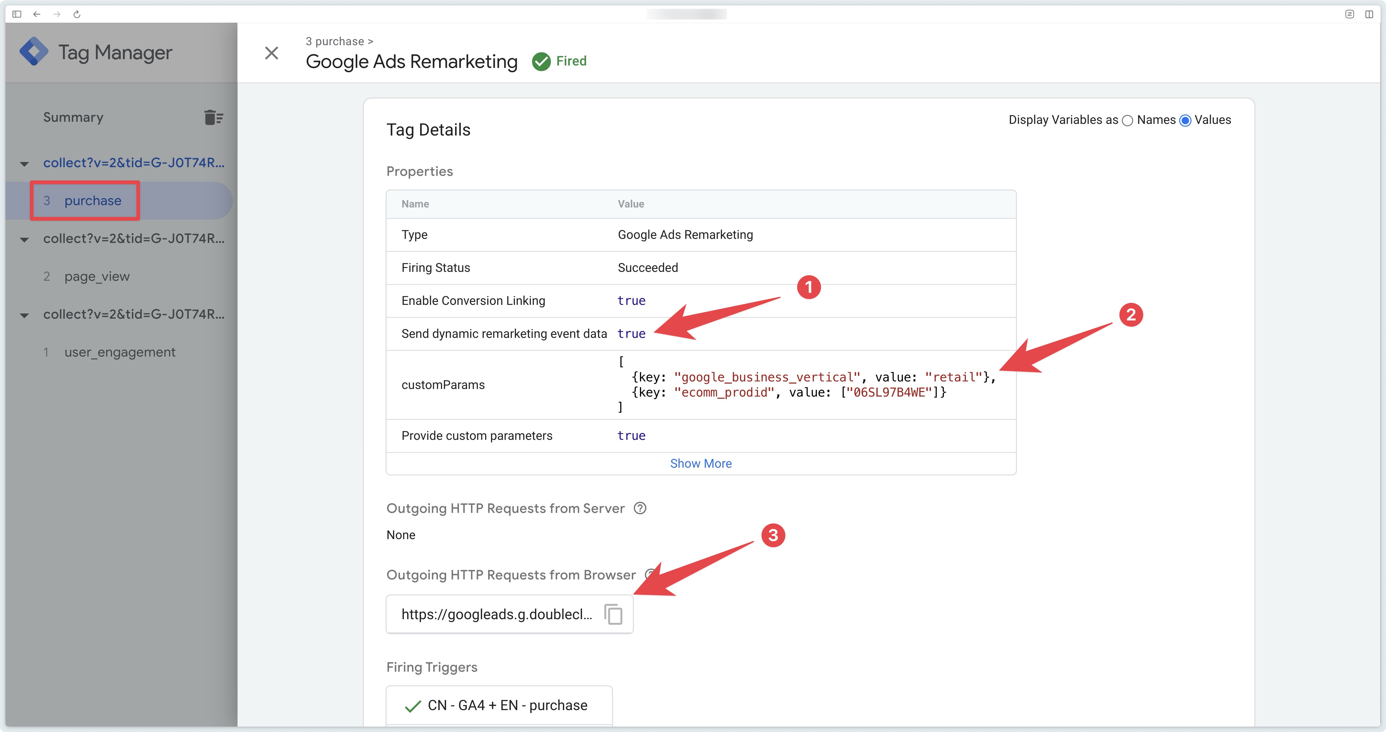Select the user_engagement event
This screenshot has width=1386, height=732.
(x=119, y=352)
